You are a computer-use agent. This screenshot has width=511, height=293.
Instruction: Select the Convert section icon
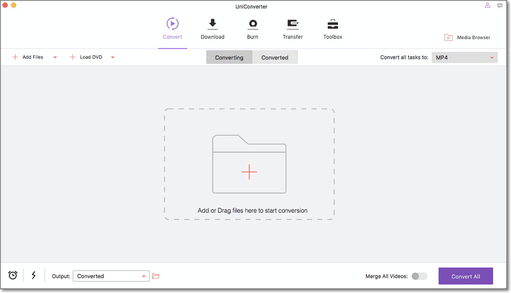[173, 24]
